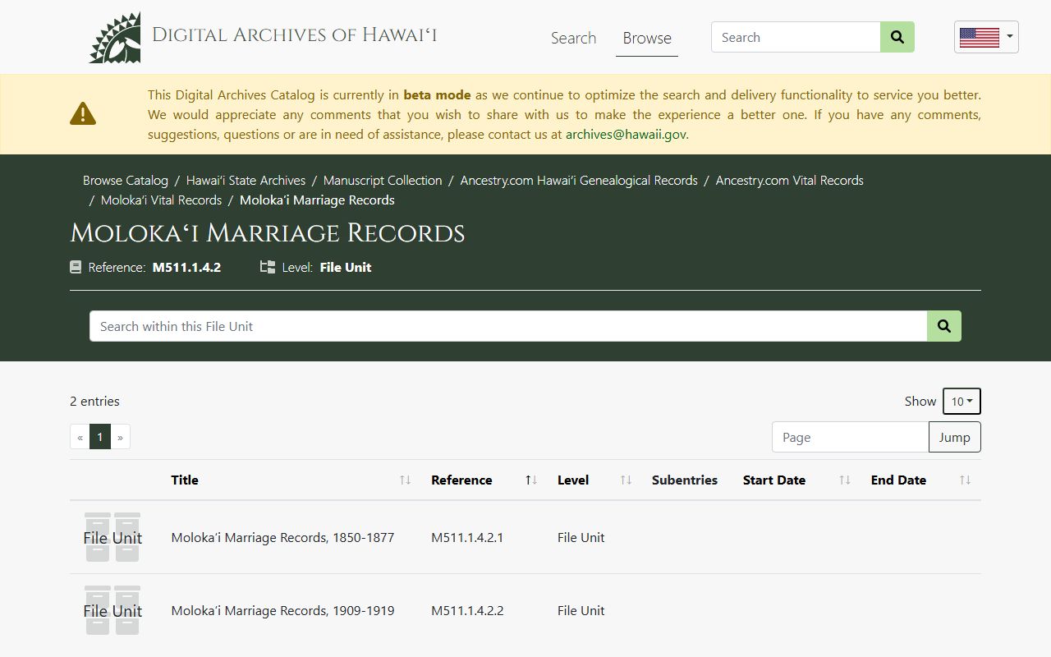The height and width of the screenshot is (657, 1051).
Task: Submit the search within File Unit magnifier
Action: pyautogui.click(x=944, y=326)
